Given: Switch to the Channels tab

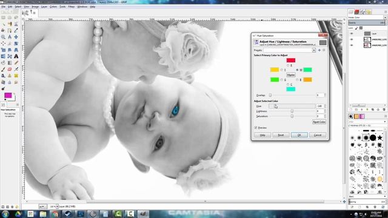Looking at the screenshot, I should [356, 12].
